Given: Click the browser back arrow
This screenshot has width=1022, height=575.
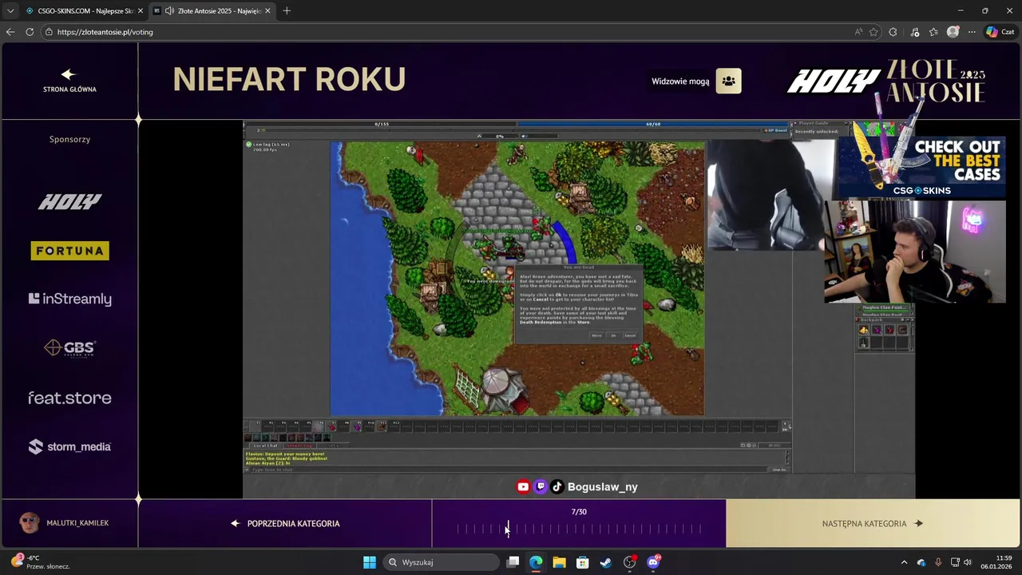Looking at the screenshot, I should (10, 32).
